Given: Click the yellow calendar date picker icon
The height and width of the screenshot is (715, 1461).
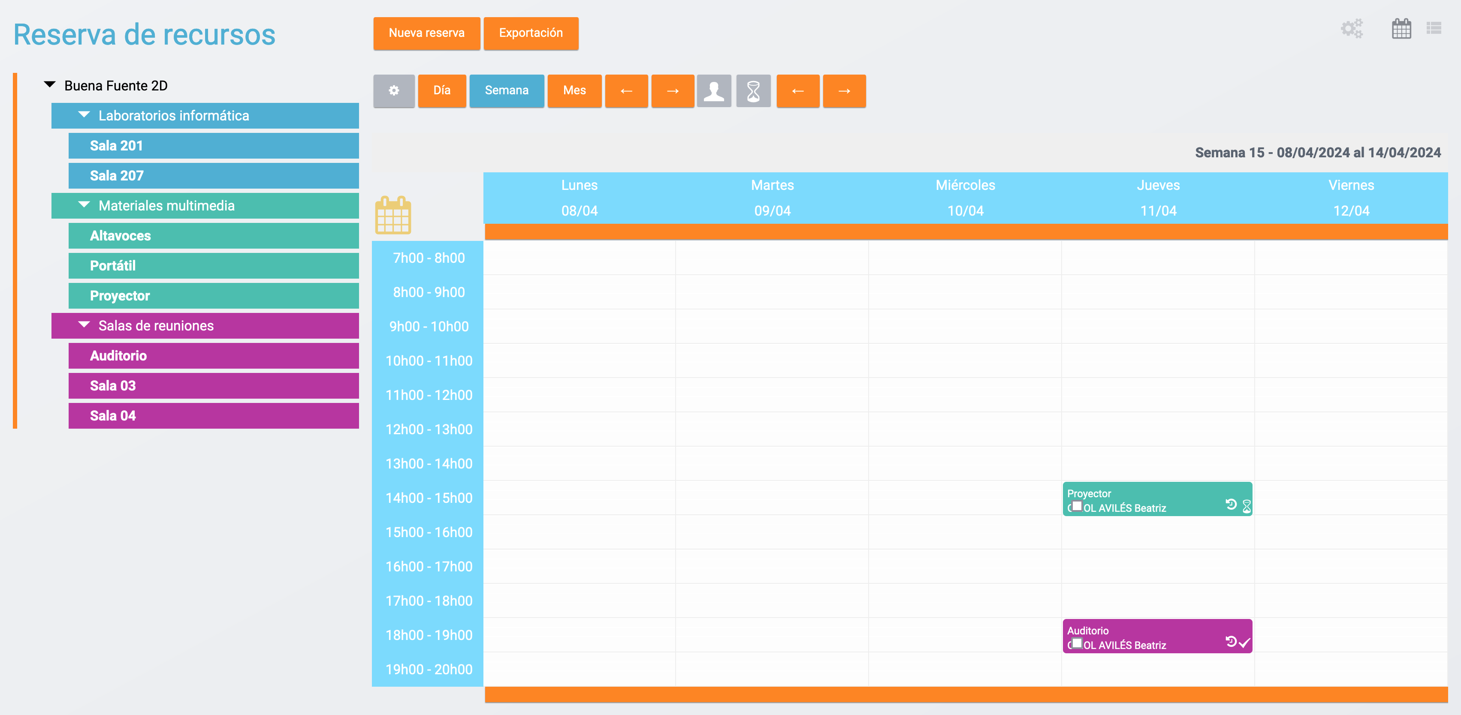Looking at the screenshot, I should (393, 215).
